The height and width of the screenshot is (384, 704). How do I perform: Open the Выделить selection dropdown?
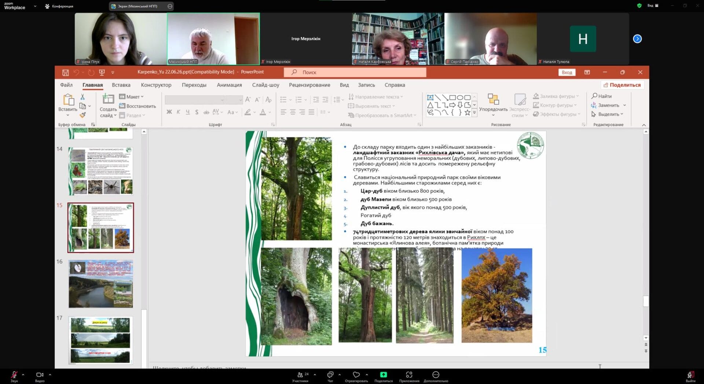608,114
